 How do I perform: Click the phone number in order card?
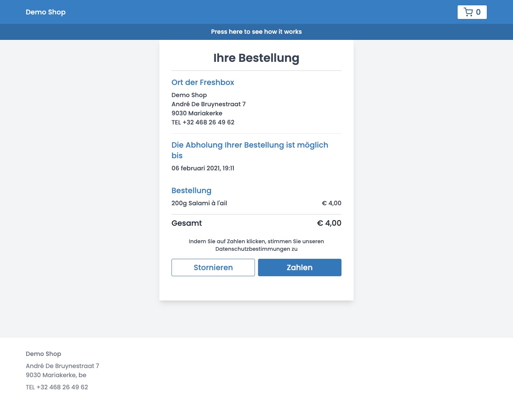click(203, 122)
